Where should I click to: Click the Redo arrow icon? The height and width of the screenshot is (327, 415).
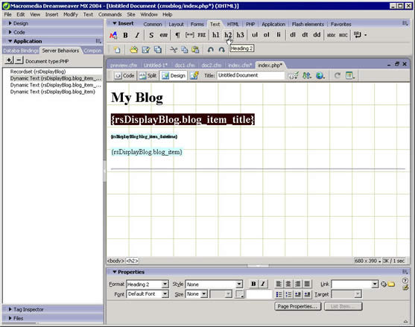(222, 49)
